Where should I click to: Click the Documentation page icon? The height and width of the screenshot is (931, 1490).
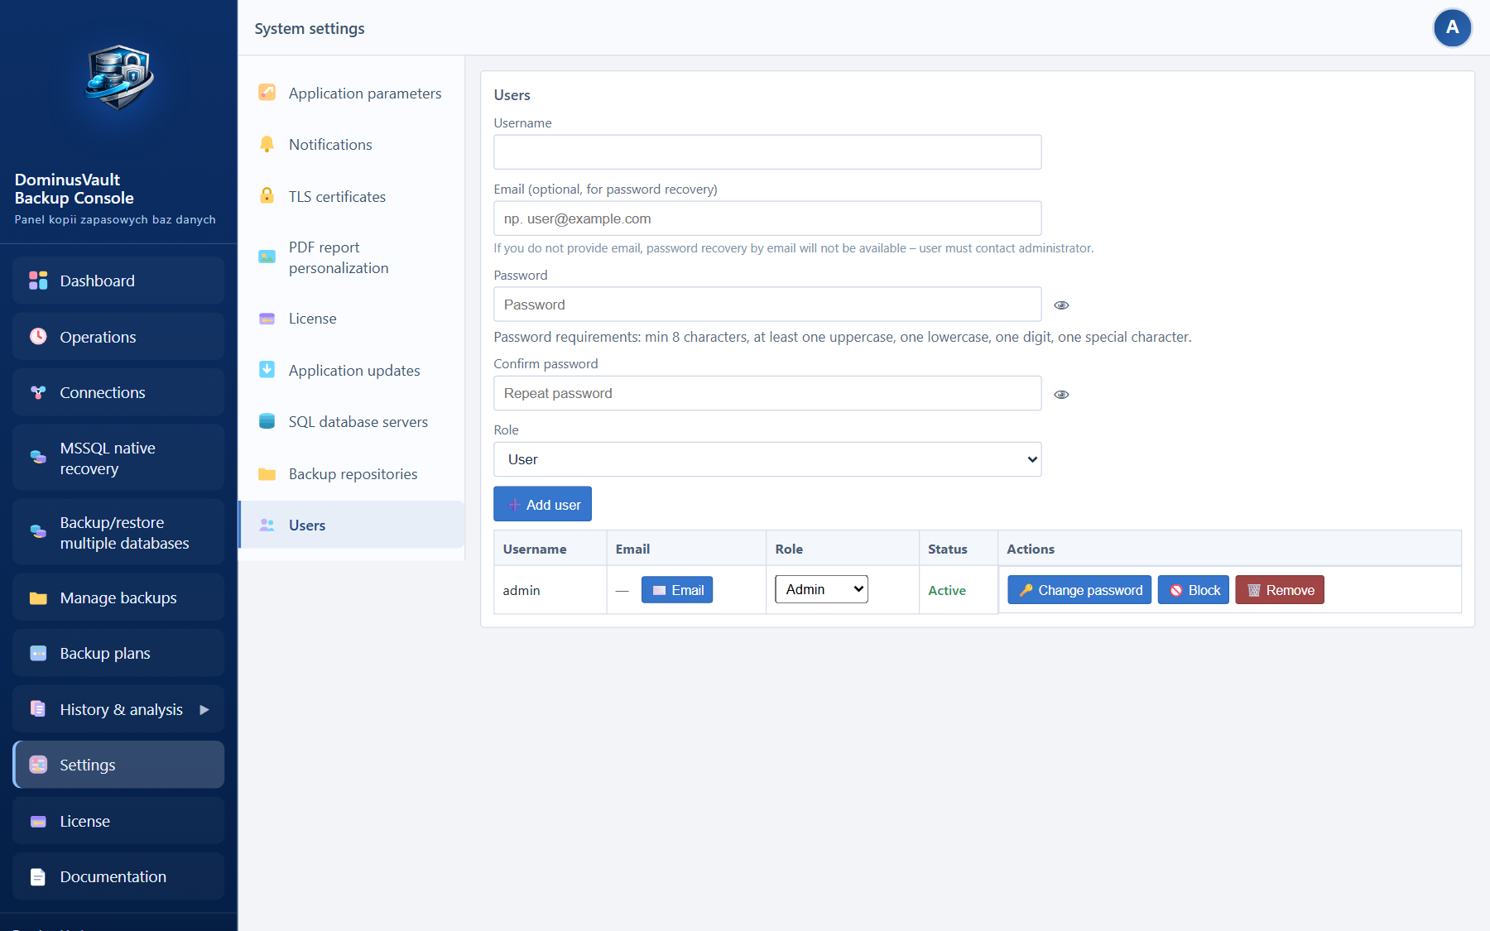(x=38, y=876)
